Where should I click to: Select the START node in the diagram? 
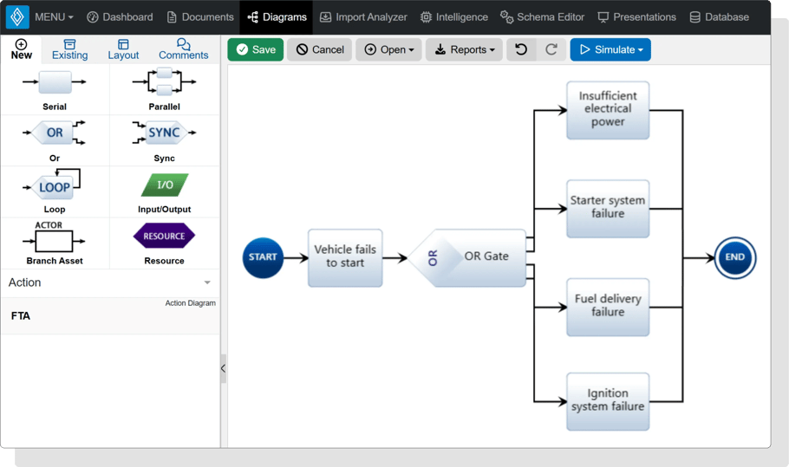point(263,257)
